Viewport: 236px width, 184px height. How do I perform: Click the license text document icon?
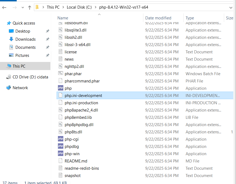click(61, 52)
